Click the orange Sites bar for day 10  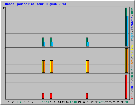click(x=44, y=66)
